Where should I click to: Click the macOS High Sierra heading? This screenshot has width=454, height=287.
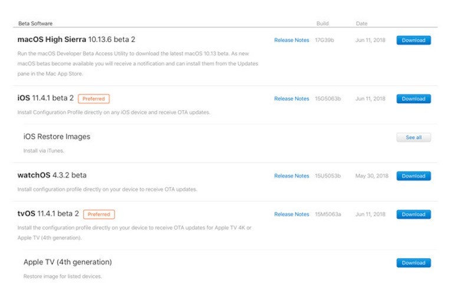pyautogui.click(x=76, y=39)
